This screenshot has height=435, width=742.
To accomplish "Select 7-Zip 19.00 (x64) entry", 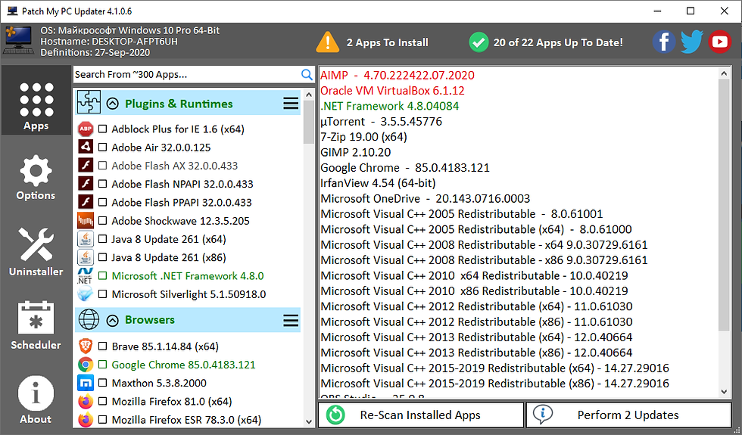I will (x=363, y=137).
